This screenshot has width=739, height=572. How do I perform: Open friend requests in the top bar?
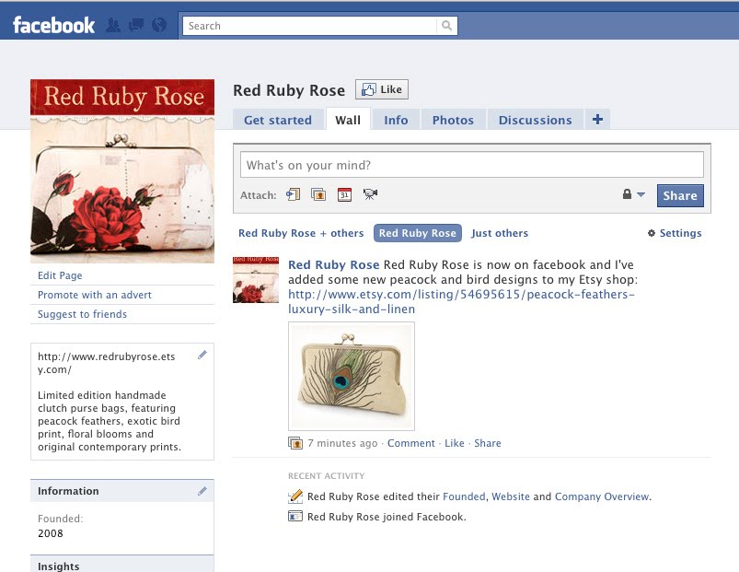pos(113,26)
